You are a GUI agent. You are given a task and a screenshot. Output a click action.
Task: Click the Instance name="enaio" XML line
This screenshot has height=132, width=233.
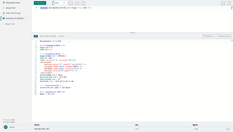63,67
